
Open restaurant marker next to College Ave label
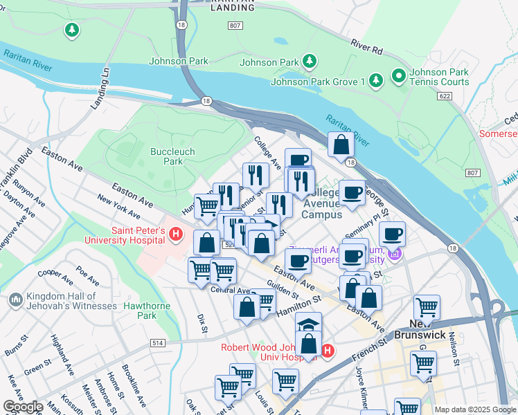click(256, 177)
